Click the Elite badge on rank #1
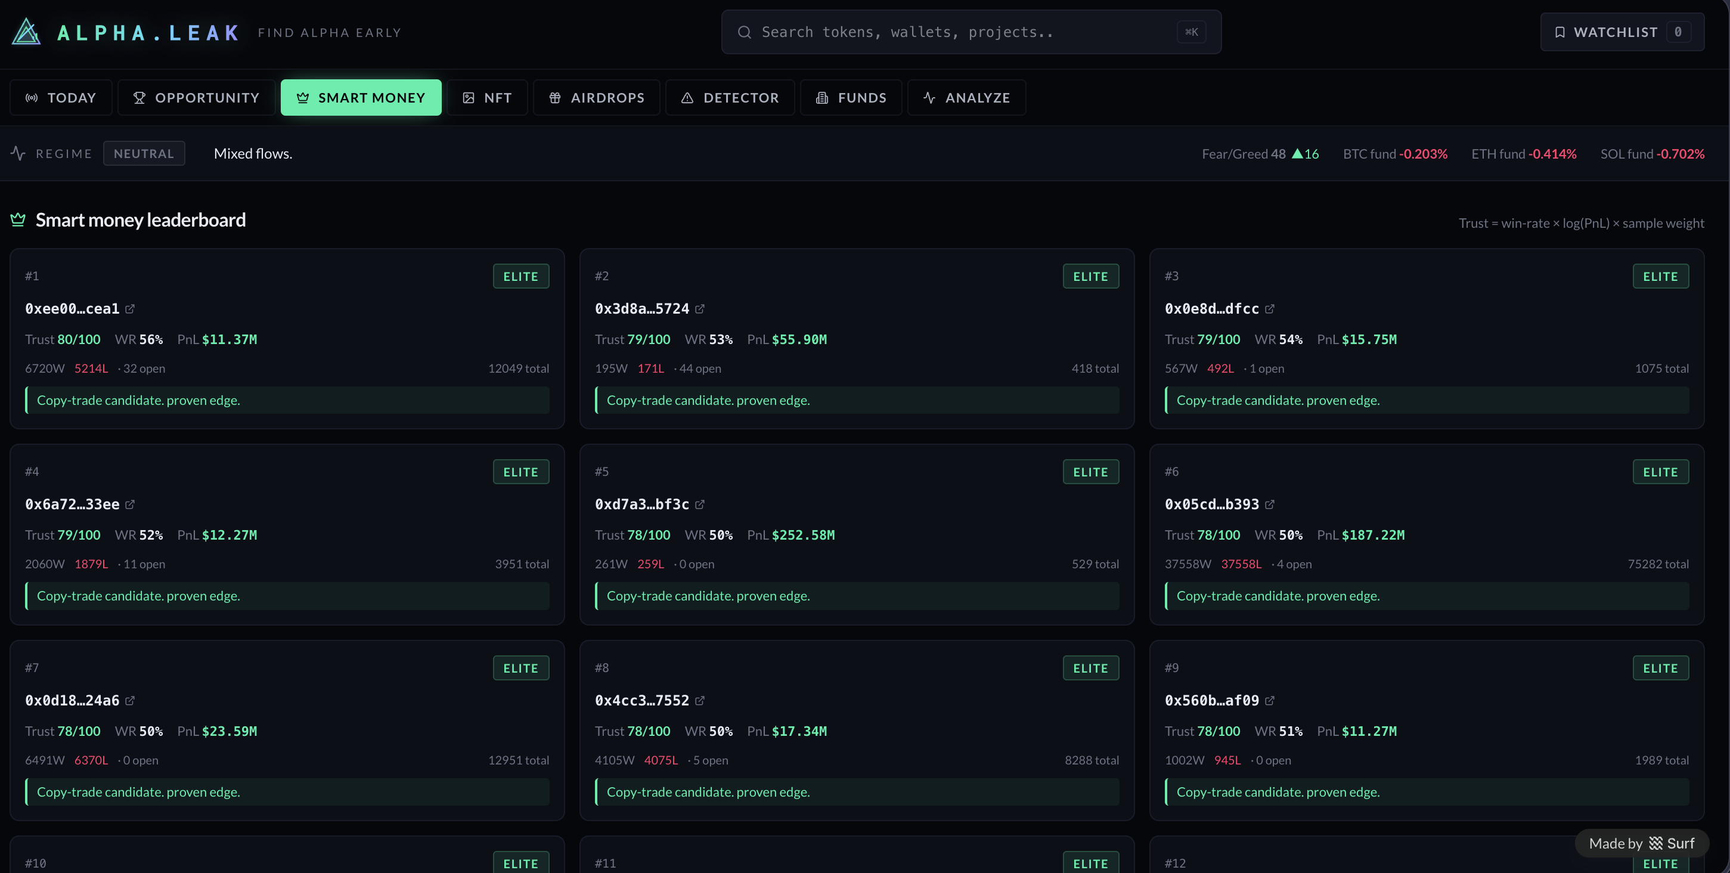This screenshot has height=873, width=1730. tap(520, 277)
